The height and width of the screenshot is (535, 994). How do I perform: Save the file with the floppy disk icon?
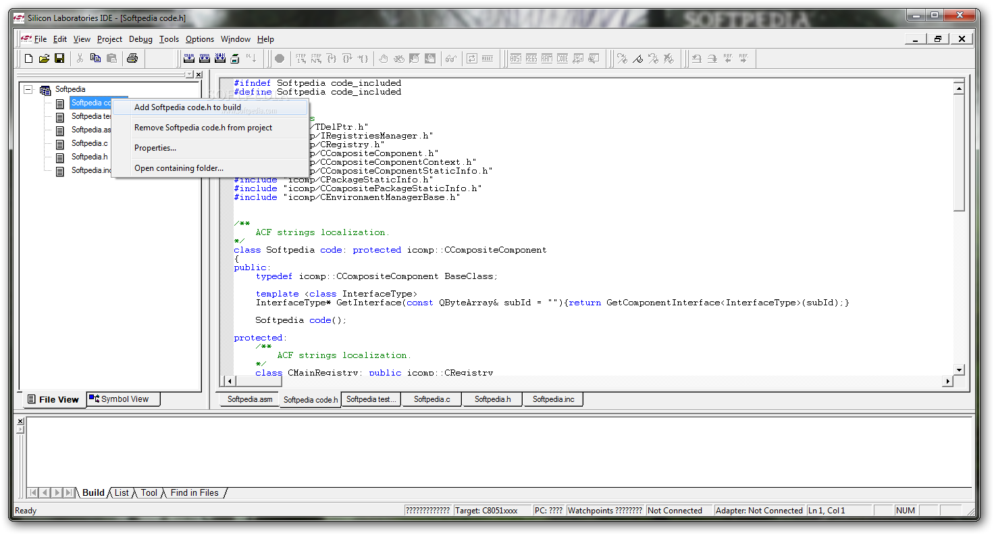59,59
